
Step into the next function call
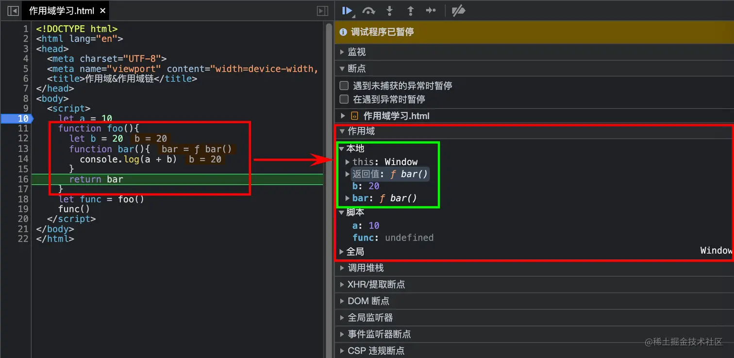[x=389, y=11]
